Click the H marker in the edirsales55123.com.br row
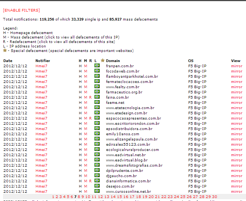The width and height of the screenshot is (246, 201). tap(80, 145)
